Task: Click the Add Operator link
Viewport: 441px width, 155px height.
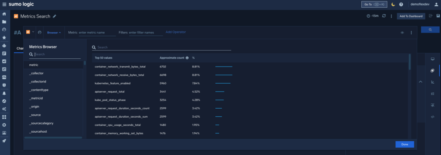Action: pos(176,32)
